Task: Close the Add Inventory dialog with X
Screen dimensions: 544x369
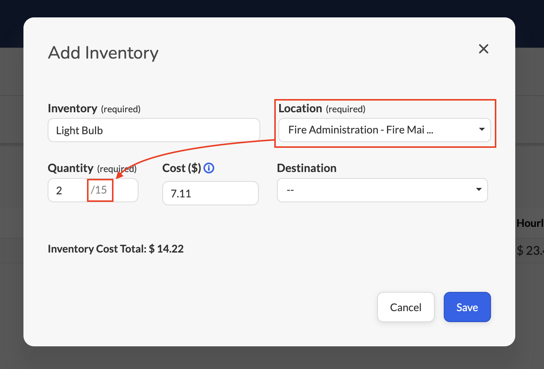Action: [x=483, y=49]
